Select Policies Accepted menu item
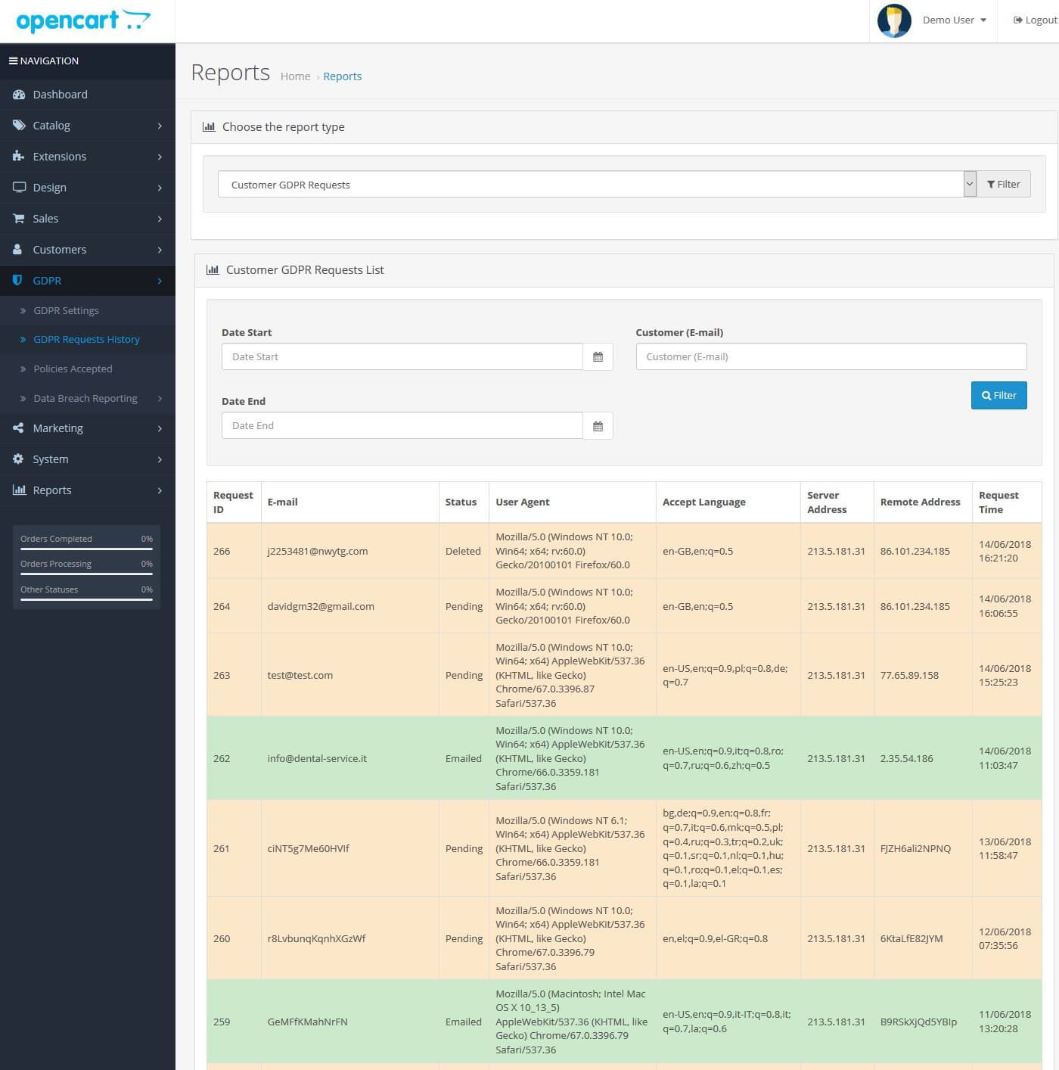The width and height of the screenshot is (1059, 1070). pos(73,369)
